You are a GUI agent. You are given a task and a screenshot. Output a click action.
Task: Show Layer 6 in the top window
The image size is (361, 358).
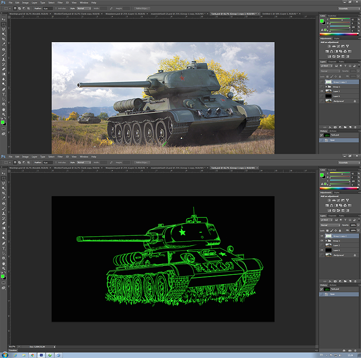click(322, 96)
